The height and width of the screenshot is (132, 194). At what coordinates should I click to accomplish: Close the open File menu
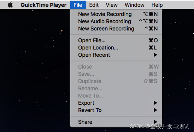point(78,5)
